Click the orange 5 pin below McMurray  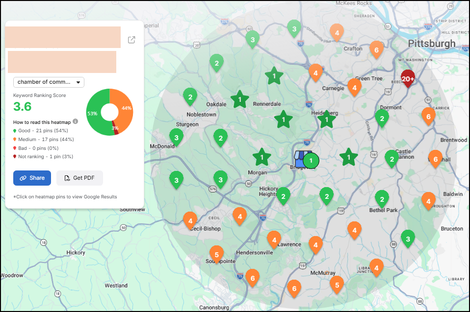pyautogui.click(x=337, y=285)
